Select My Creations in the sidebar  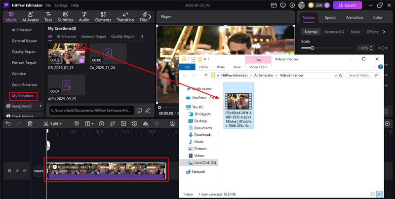(x=23, y=96)
